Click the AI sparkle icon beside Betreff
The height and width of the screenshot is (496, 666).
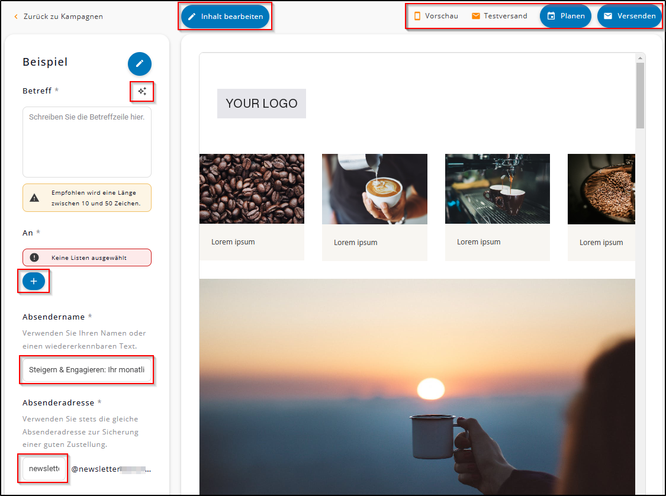(142, 91)
